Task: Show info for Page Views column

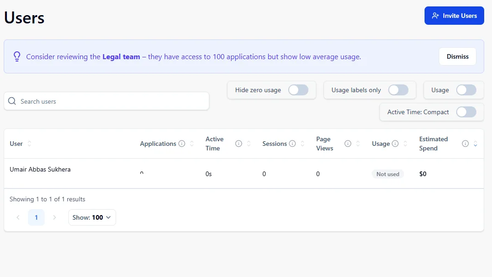Action: [348, 144]
